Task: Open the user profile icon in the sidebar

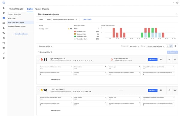Action: pos(4,8)
